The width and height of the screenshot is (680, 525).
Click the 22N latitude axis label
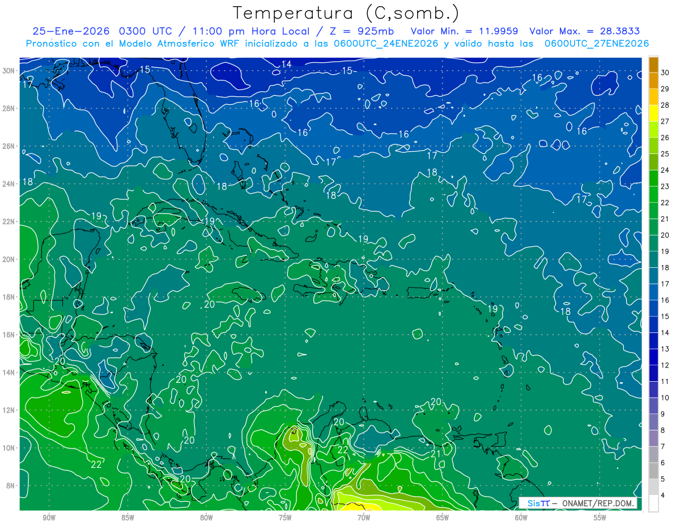pyautogui.click(x=8, y=221)
